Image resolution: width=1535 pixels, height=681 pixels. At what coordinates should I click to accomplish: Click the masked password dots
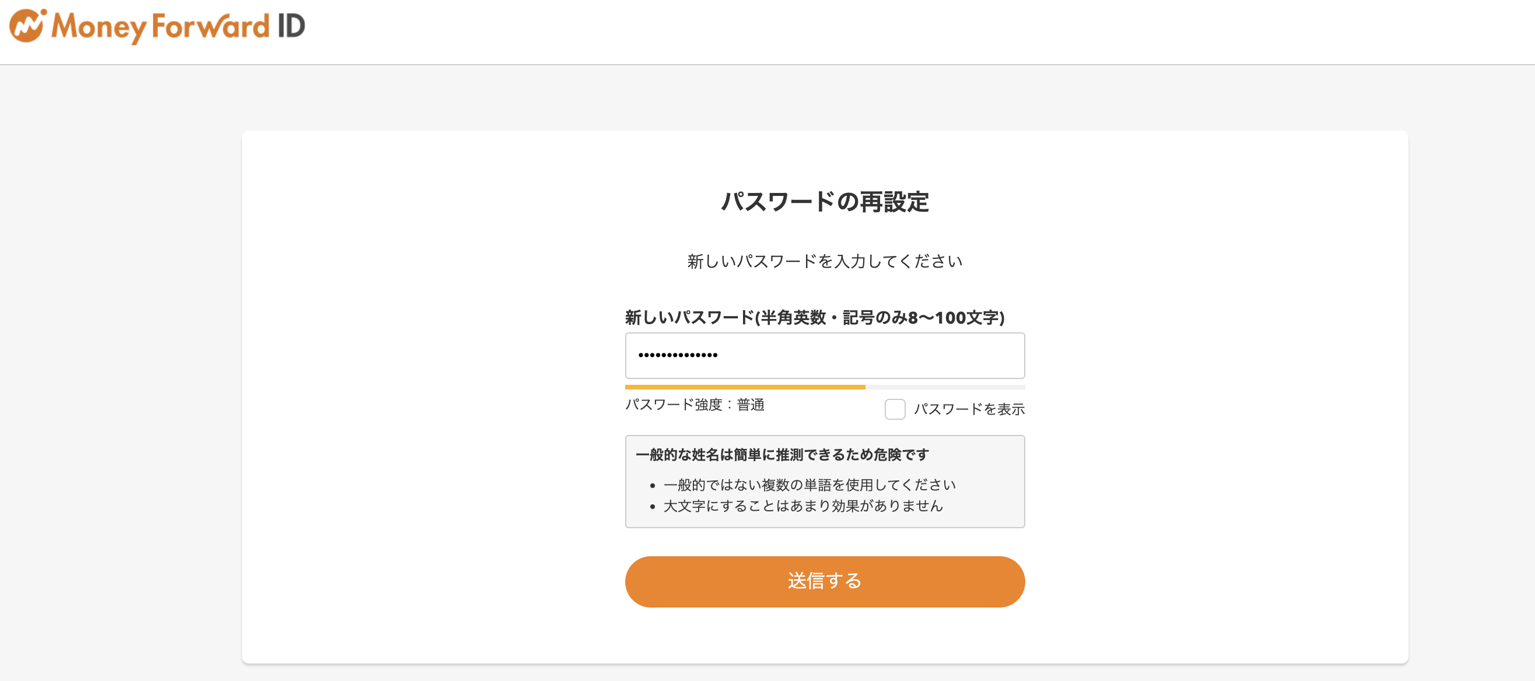tap(678, 356)
